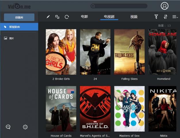Click the tag icon beside 智能影库
The width and height of the screenshot is (180, 138).
[5, 27]
